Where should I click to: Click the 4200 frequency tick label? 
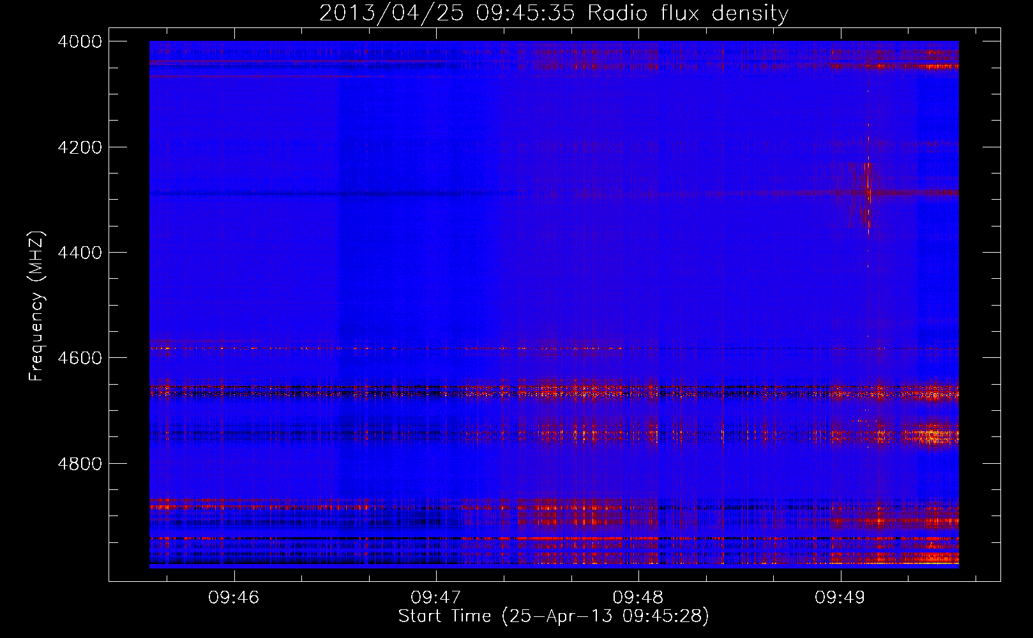tap(80, 147)
